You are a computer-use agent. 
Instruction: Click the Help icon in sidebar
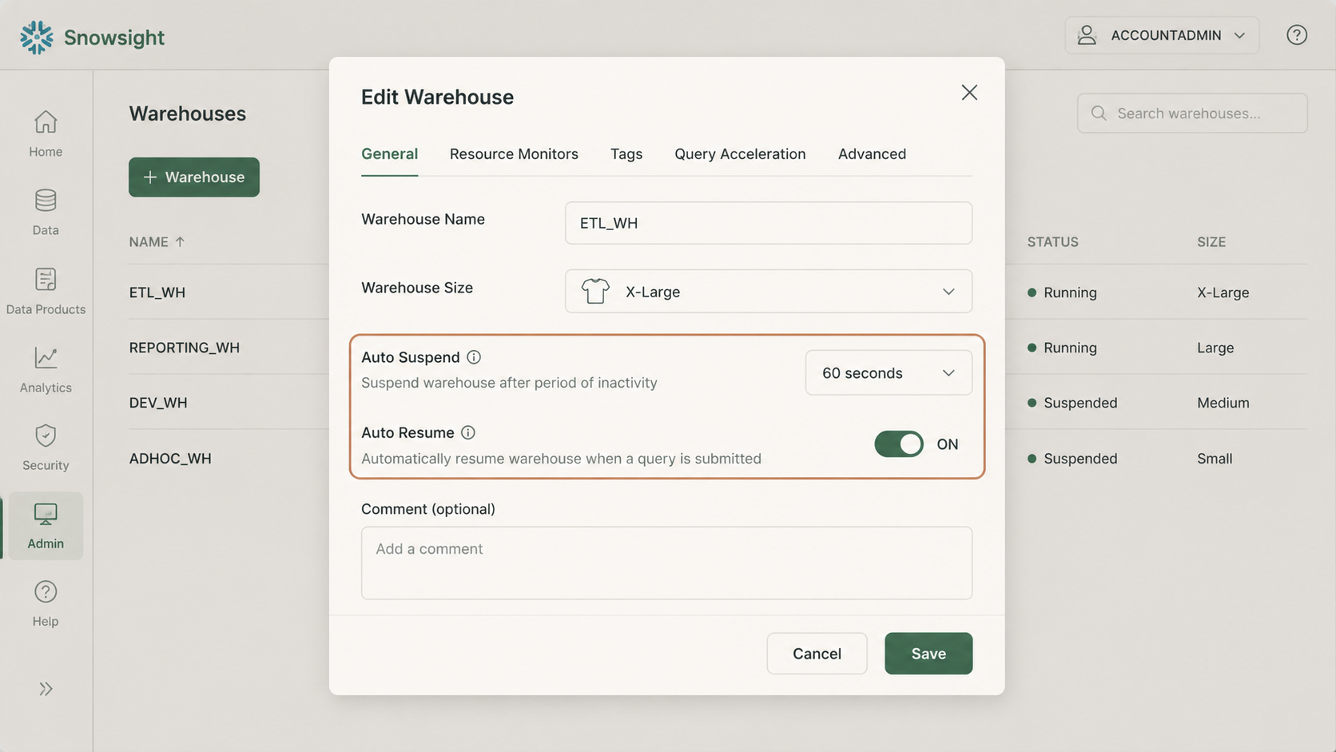[x=46, y=593]
